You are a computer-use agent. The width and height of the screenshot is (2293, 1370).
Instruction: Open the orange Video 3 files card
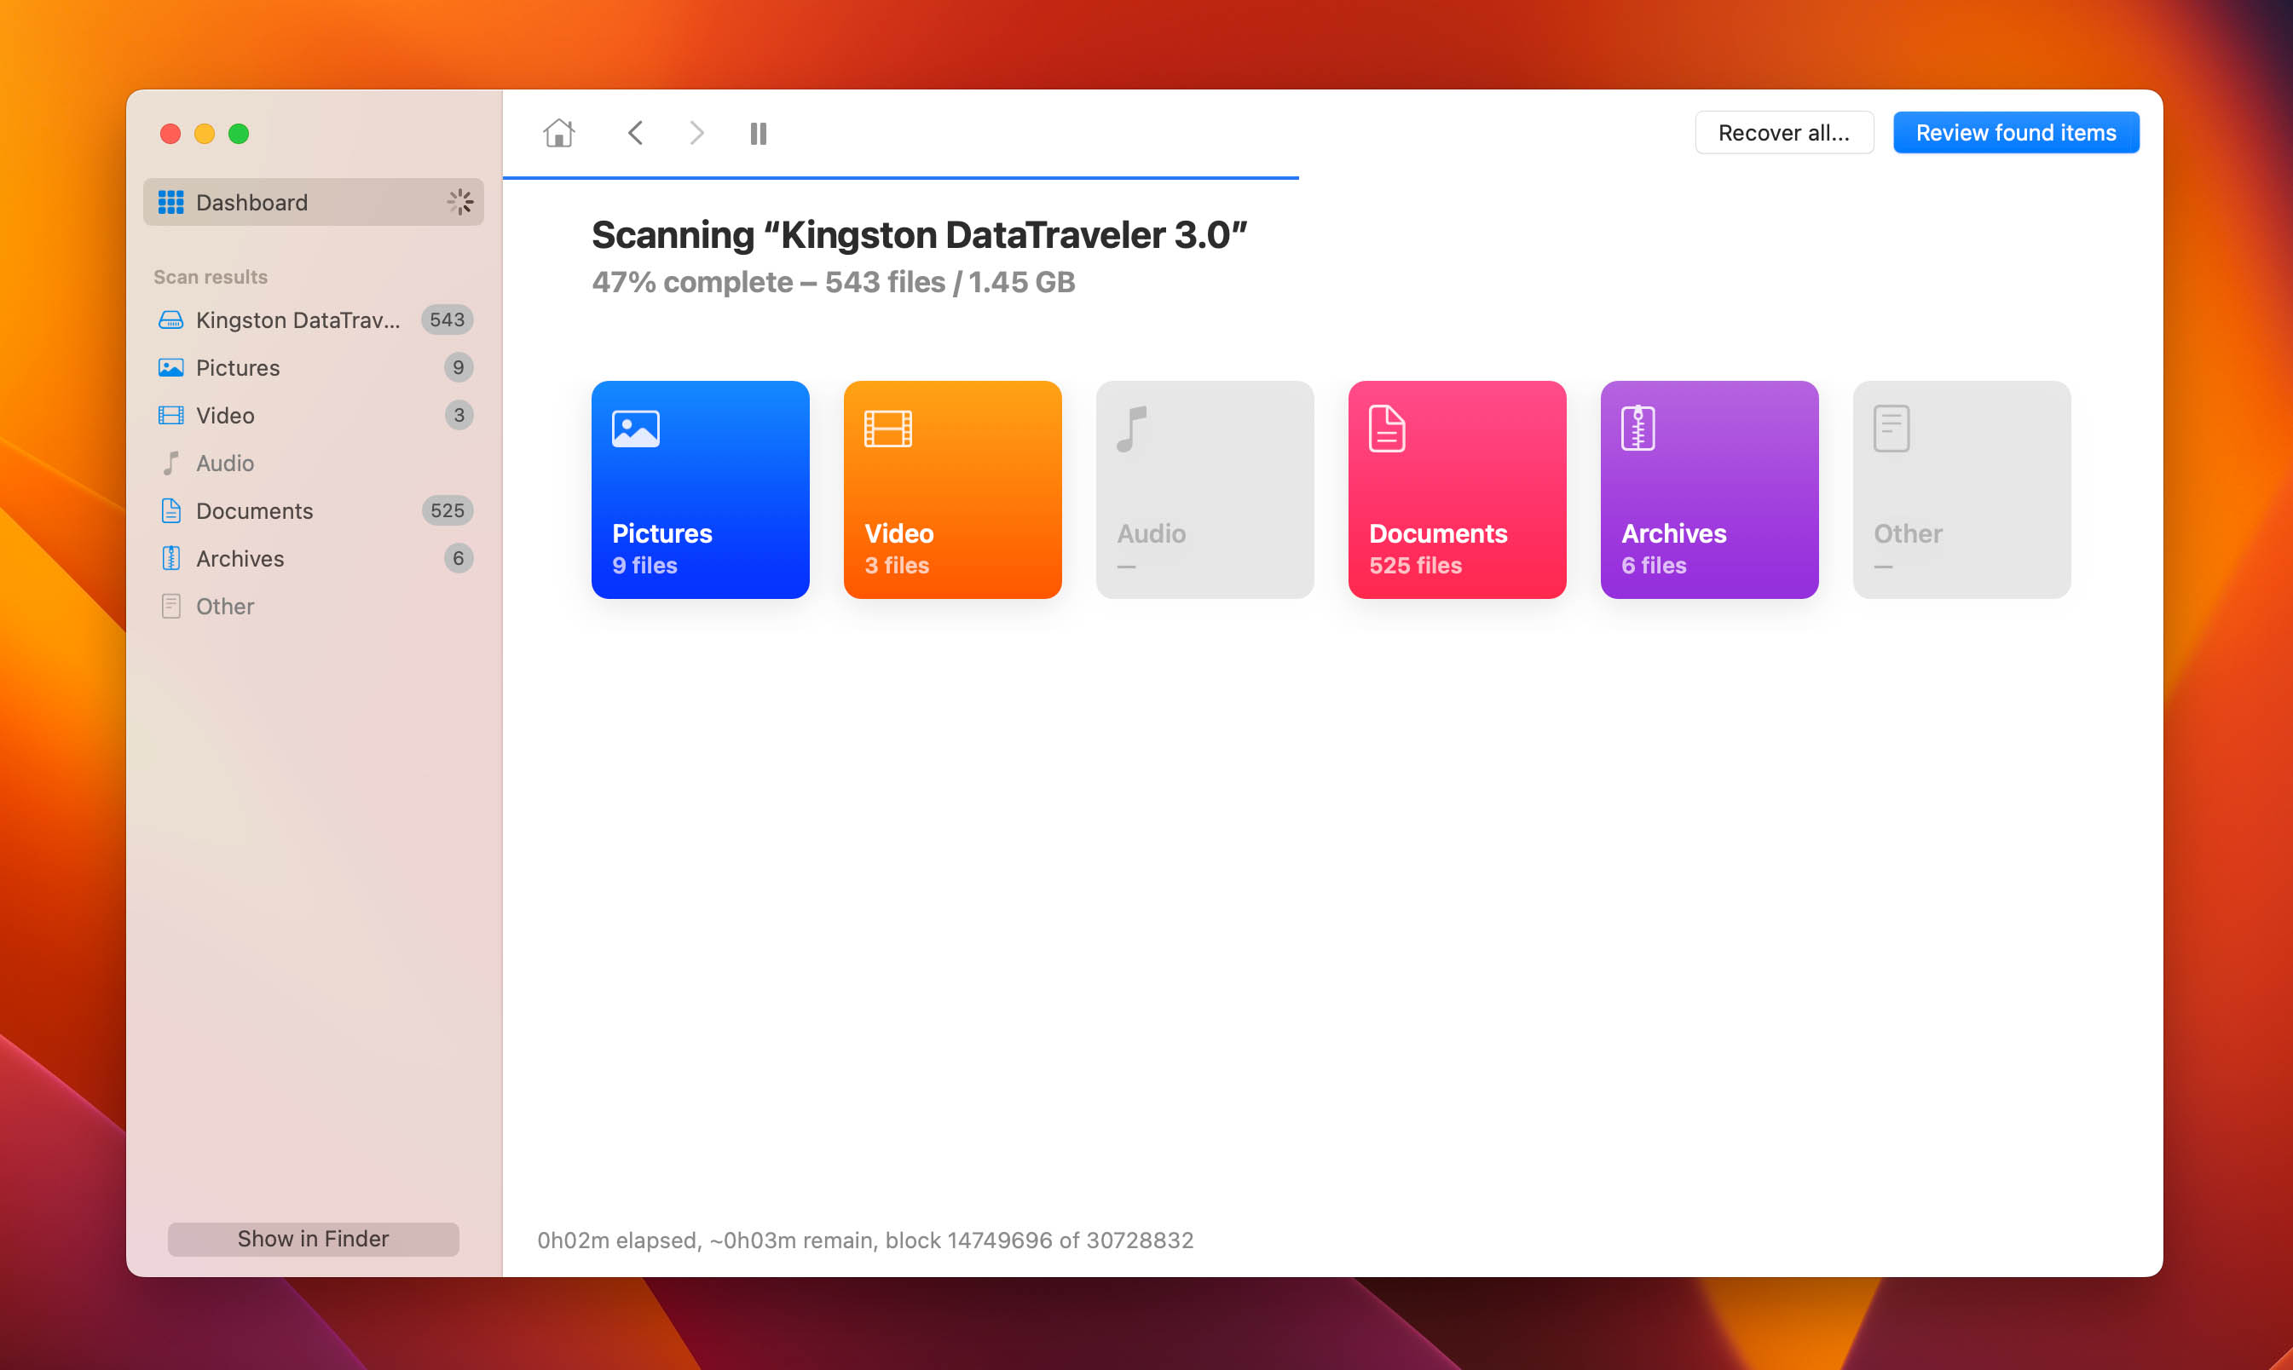pos(952,490)
